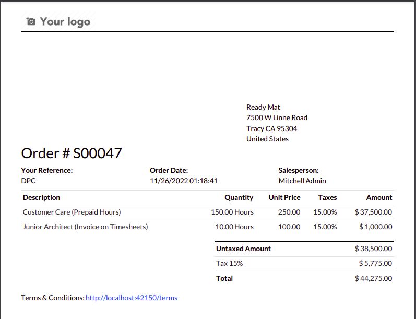Click the Untaxed Amount value $ 38,500.00
The height and width of the screenshot is (319, 416).
pos(373,249)
